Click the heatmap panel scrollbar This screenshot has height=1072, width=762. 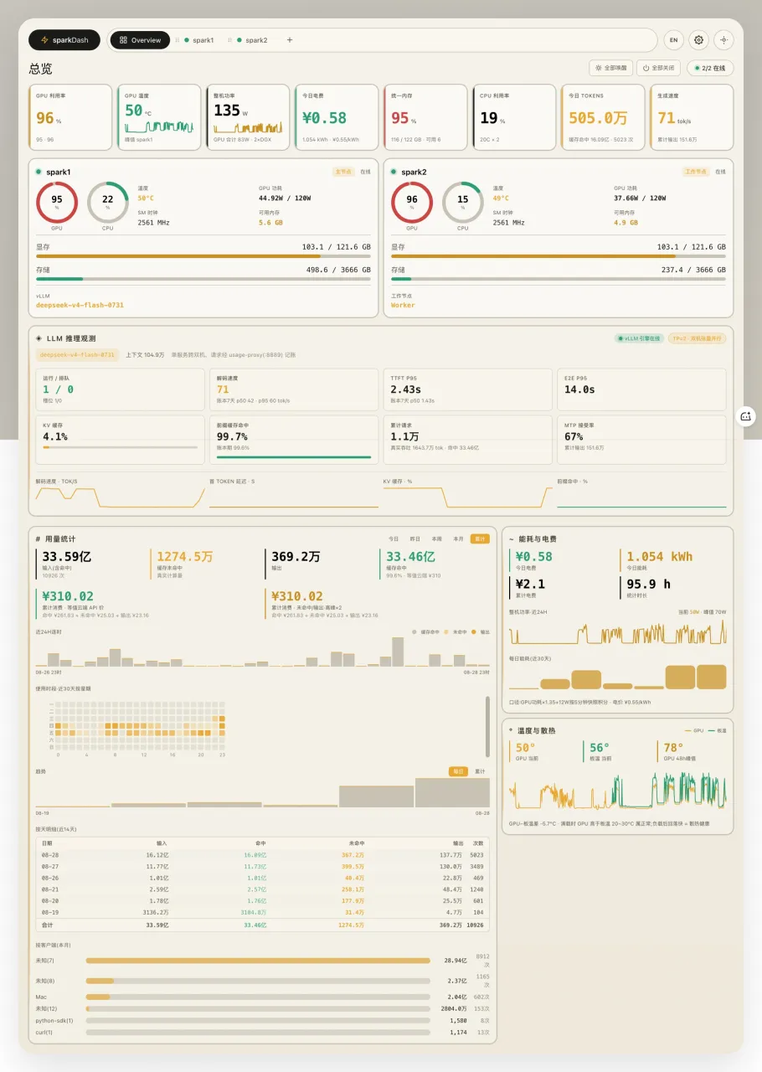(x=488, y=726)
